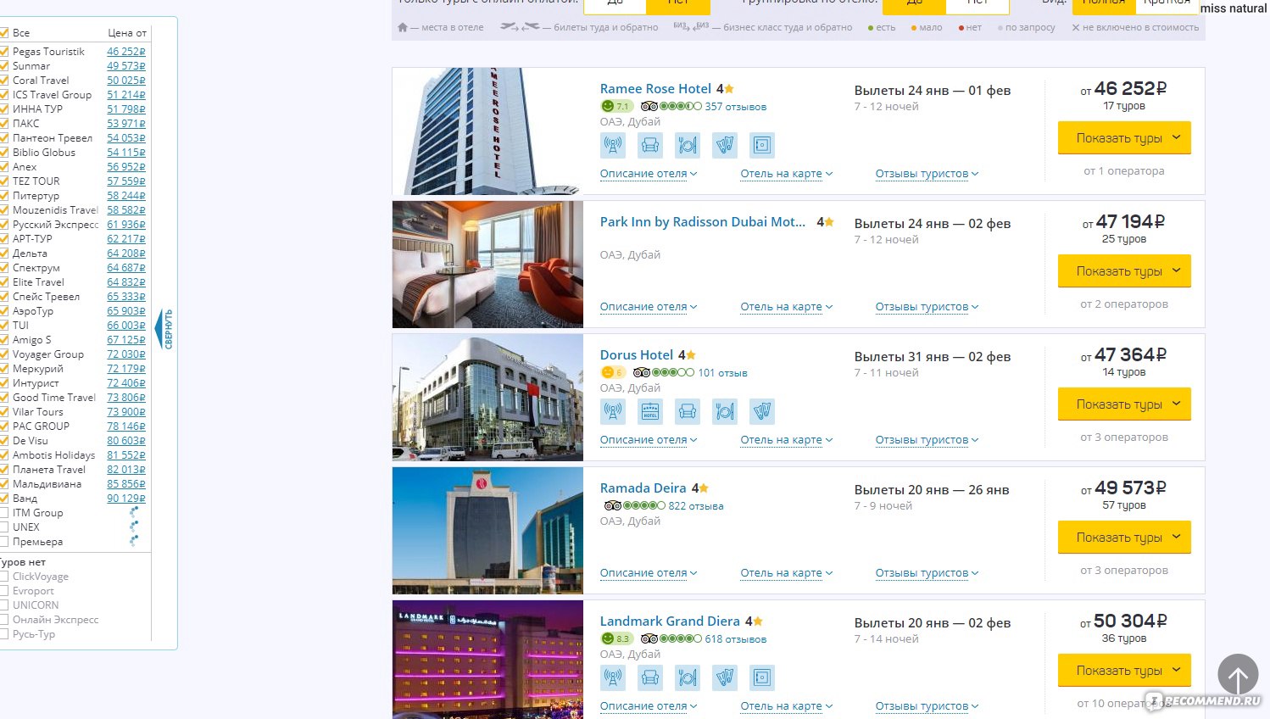Open the Landmark Grand Diera title link
Image resolution: width=1270 pixels, height=719 pixels.
(670, 621)
